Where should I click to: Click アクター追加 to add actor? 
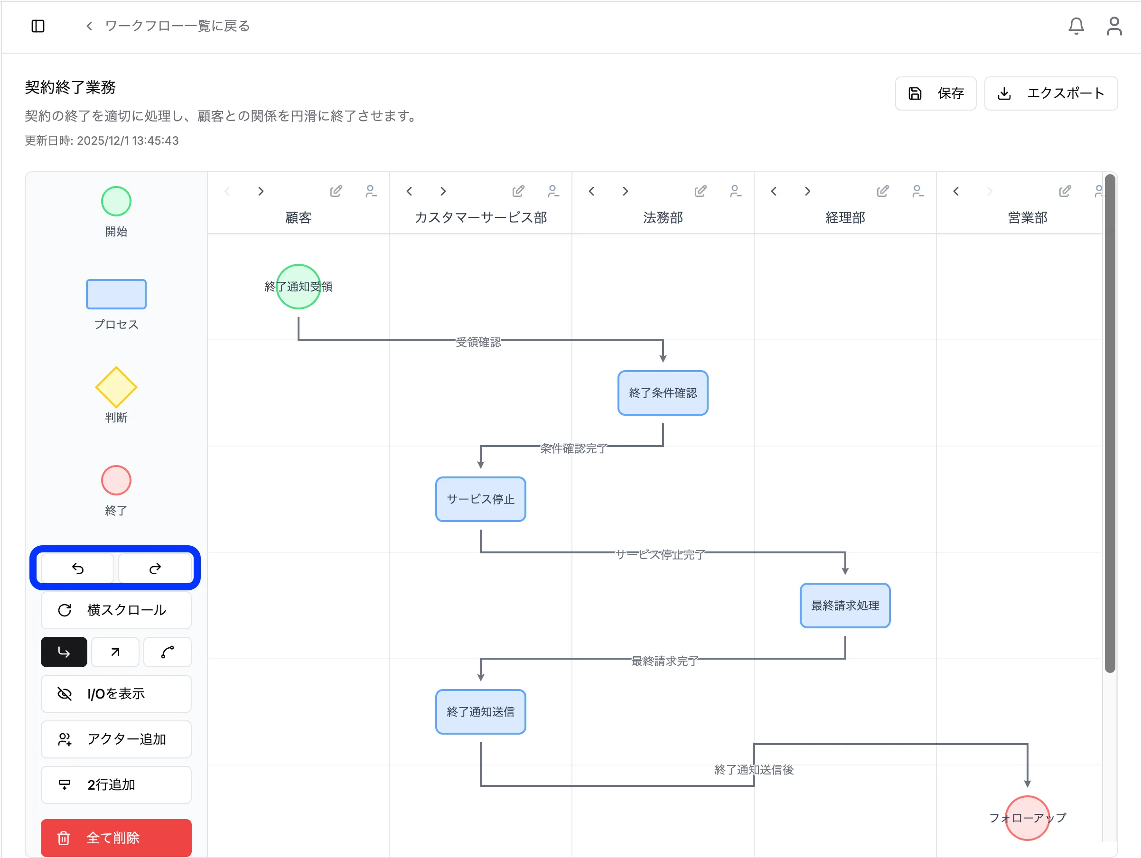pos(116,739)
